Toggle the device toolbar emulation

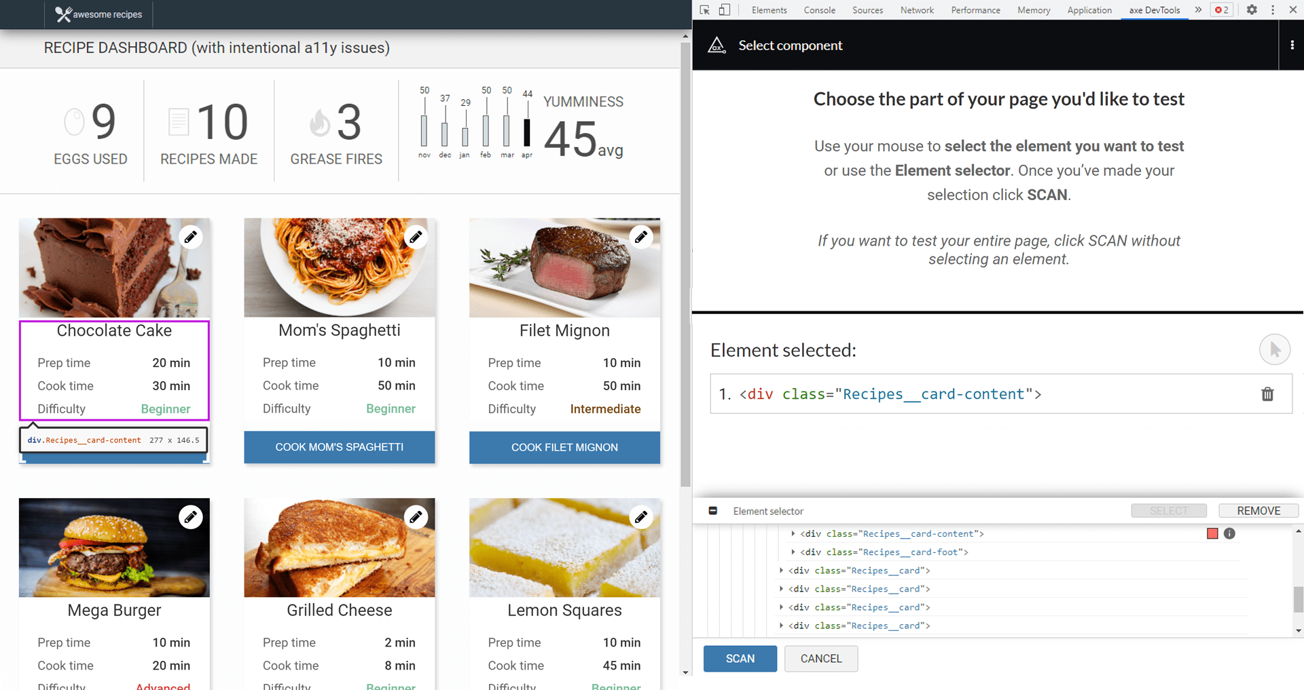point(725,10)
